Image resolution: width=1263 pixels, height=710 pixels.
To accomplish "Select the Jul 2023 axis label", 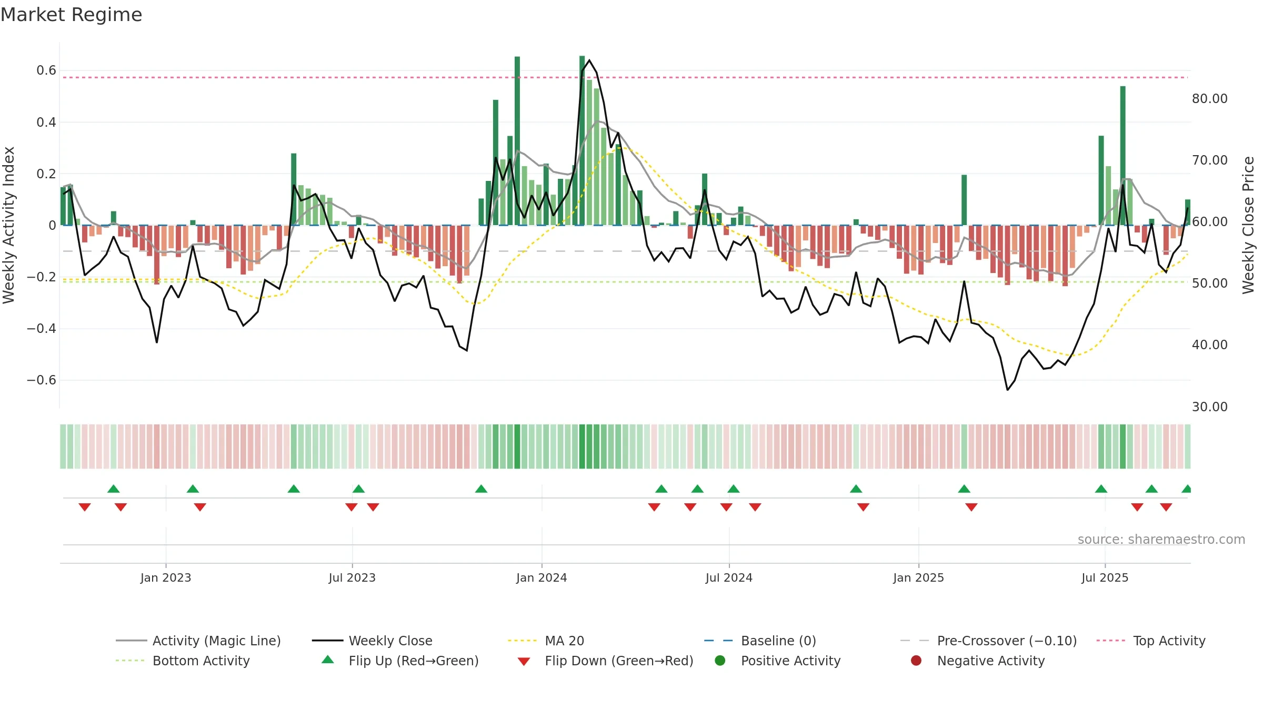I will pyautogui.click(x=352, y=577).
